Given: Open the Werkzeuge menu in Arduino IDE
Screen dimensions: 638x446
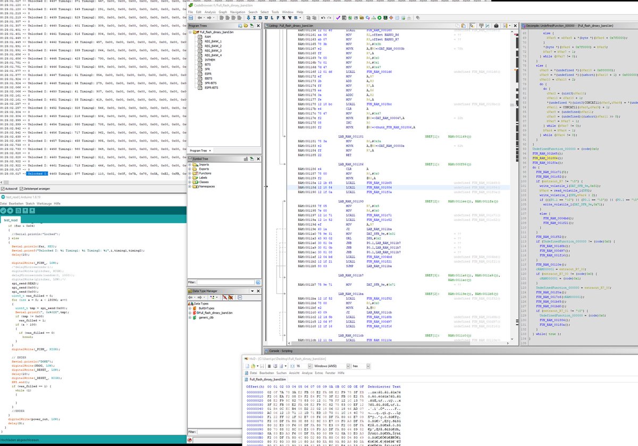Looking at the screenshot, I should (44, 203).
